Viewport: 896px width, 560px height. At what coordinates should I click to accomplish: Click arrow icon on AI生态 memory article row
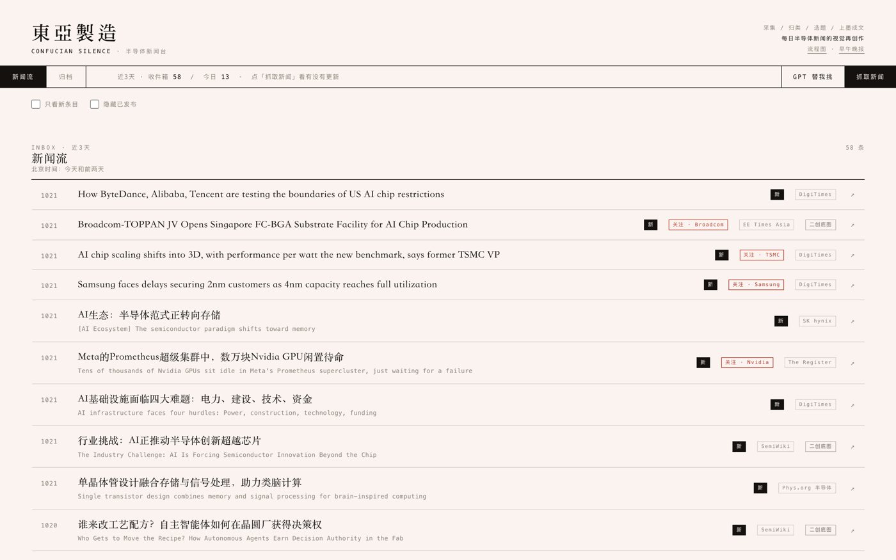pos(852,321)
